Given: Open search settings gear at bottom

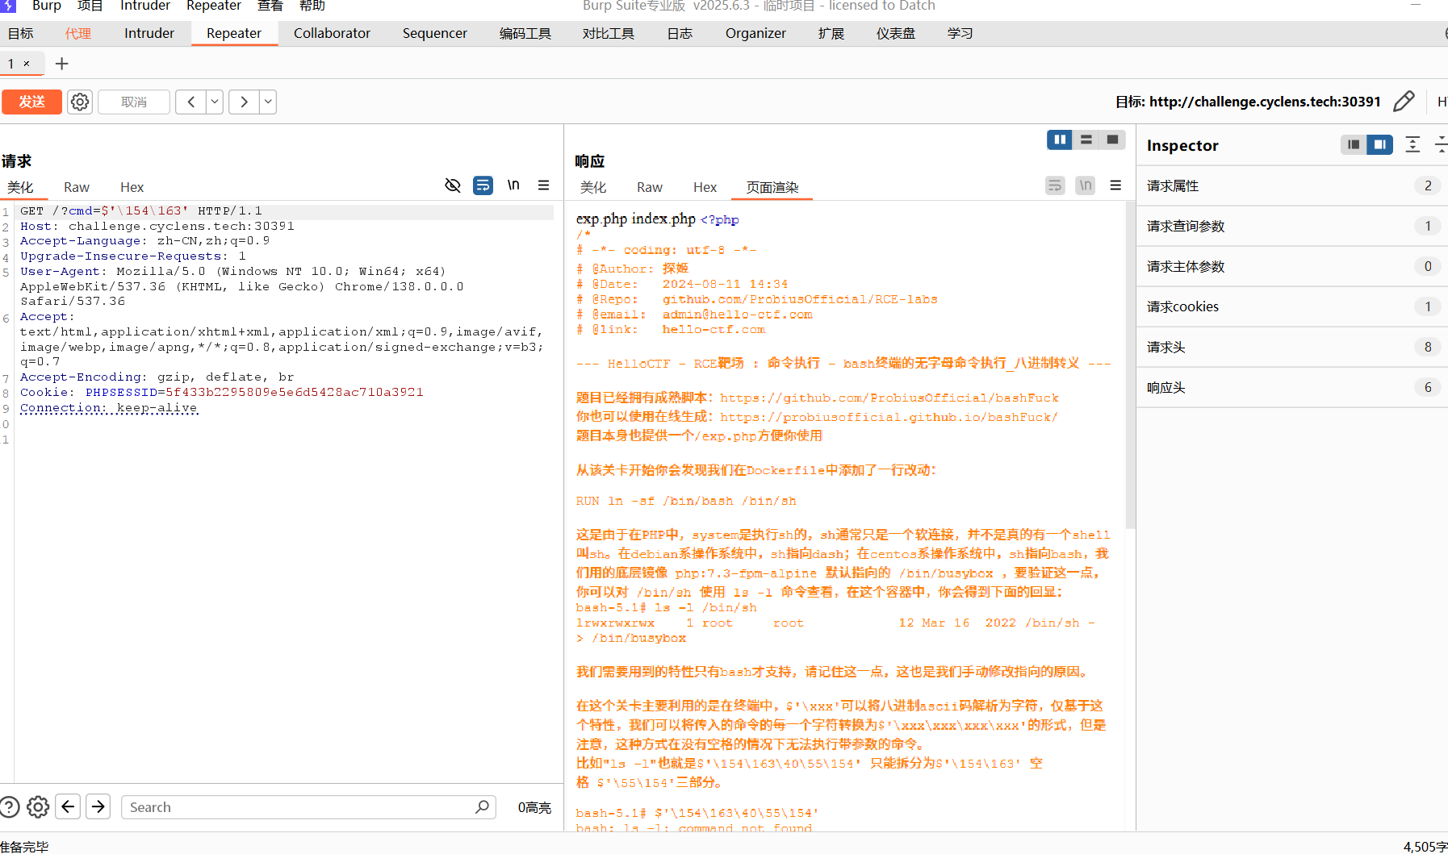Looking at the screenshot, I should tap(38, 807).
